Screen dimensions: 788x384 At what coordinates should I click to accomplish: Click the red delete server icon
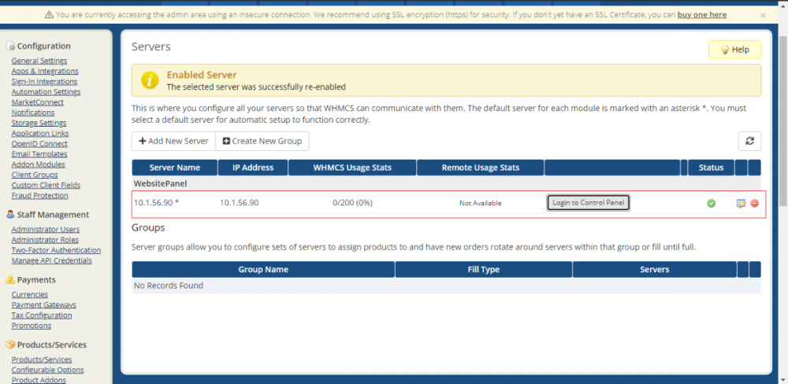[754, 203]
